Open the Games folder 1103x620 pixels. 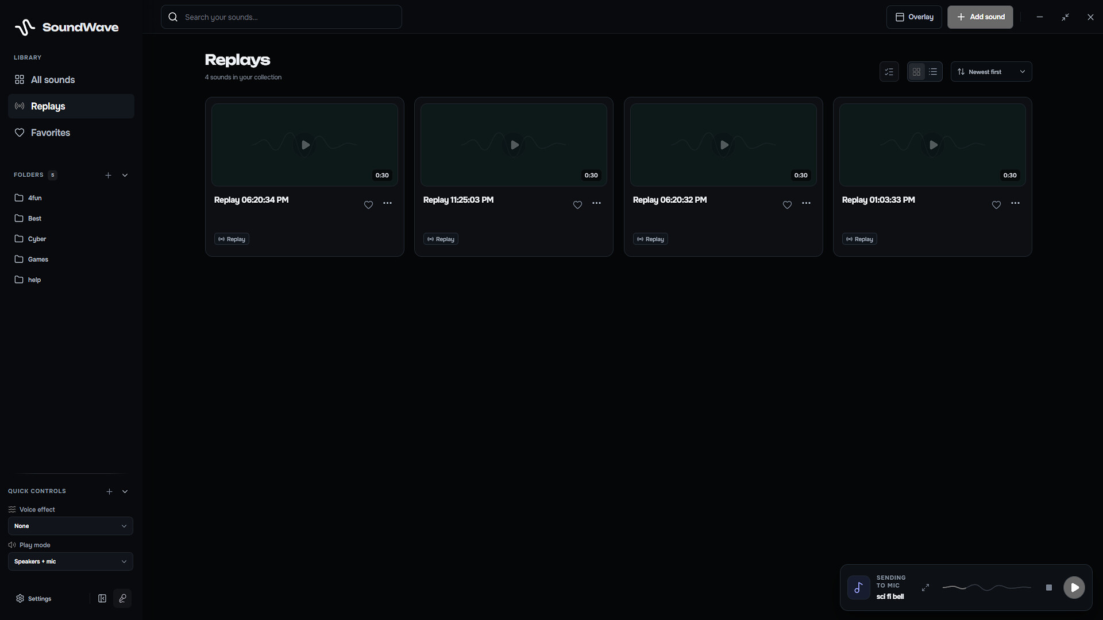click(x=71, y=259)
